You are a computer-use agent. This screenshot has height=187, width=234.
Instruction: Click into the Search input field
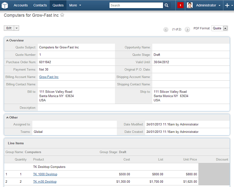point(136,5)
